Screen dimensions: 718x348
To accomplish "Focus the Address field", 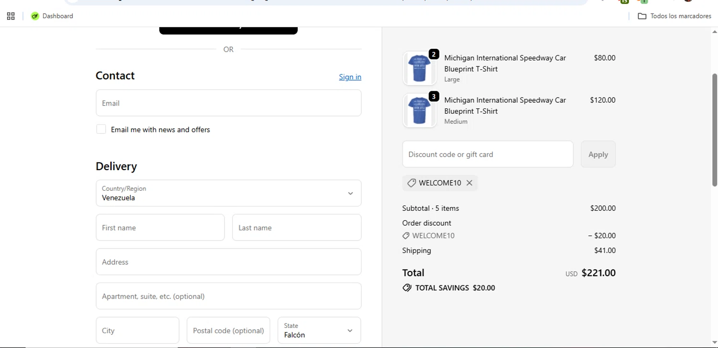I will 228,261.
